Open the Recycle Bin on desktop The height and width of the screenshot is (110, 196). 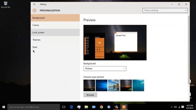[6, 5]
